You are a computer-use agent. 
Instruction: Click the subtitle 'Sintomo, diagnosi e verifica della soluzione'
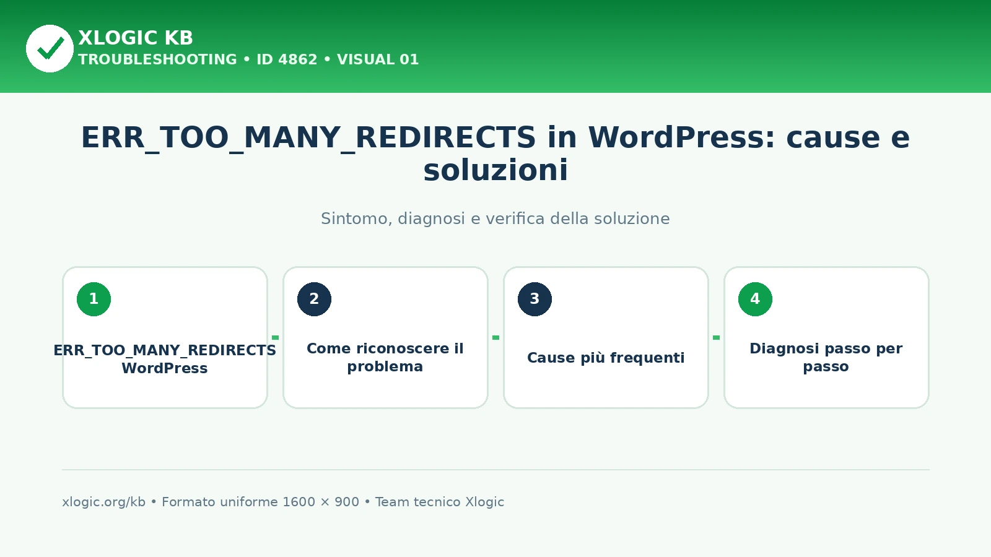(495, 218)
